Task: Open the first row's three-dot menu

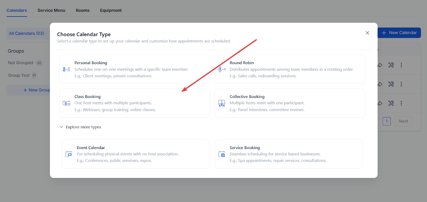Action: (x=401, y=65)
